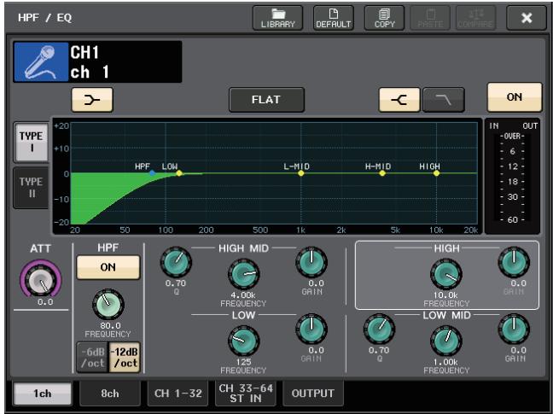Screen dimensions: 553x414
Task: Enable the low-pass filter shape button
Action: pos(443,100)
